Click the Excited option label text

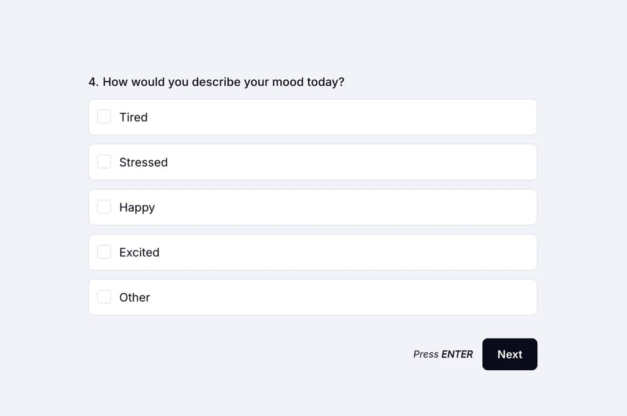pyautogui.click(x=139, y=252)
